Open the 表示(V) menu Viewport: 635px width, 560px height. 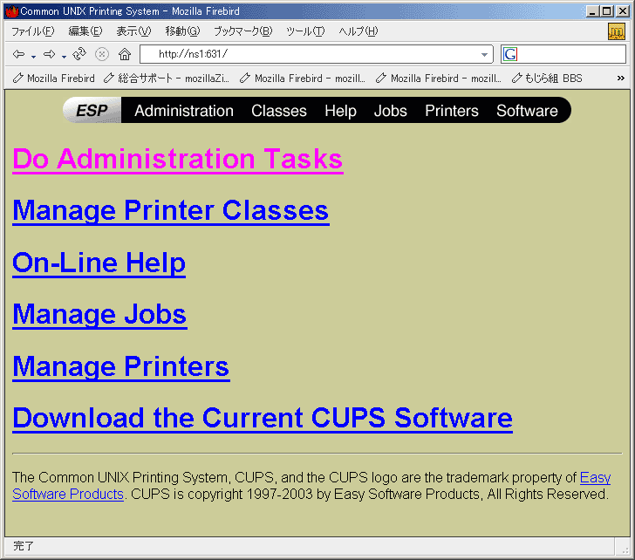tap(133, 31)
